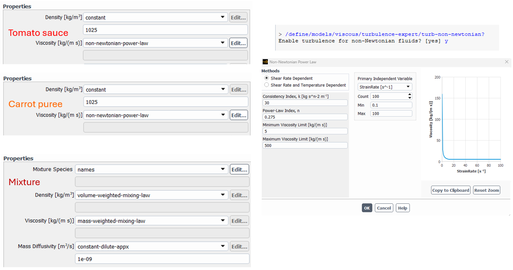Click the Ansys logo in the Power Law dialog title bar

[x=265, y=62]
